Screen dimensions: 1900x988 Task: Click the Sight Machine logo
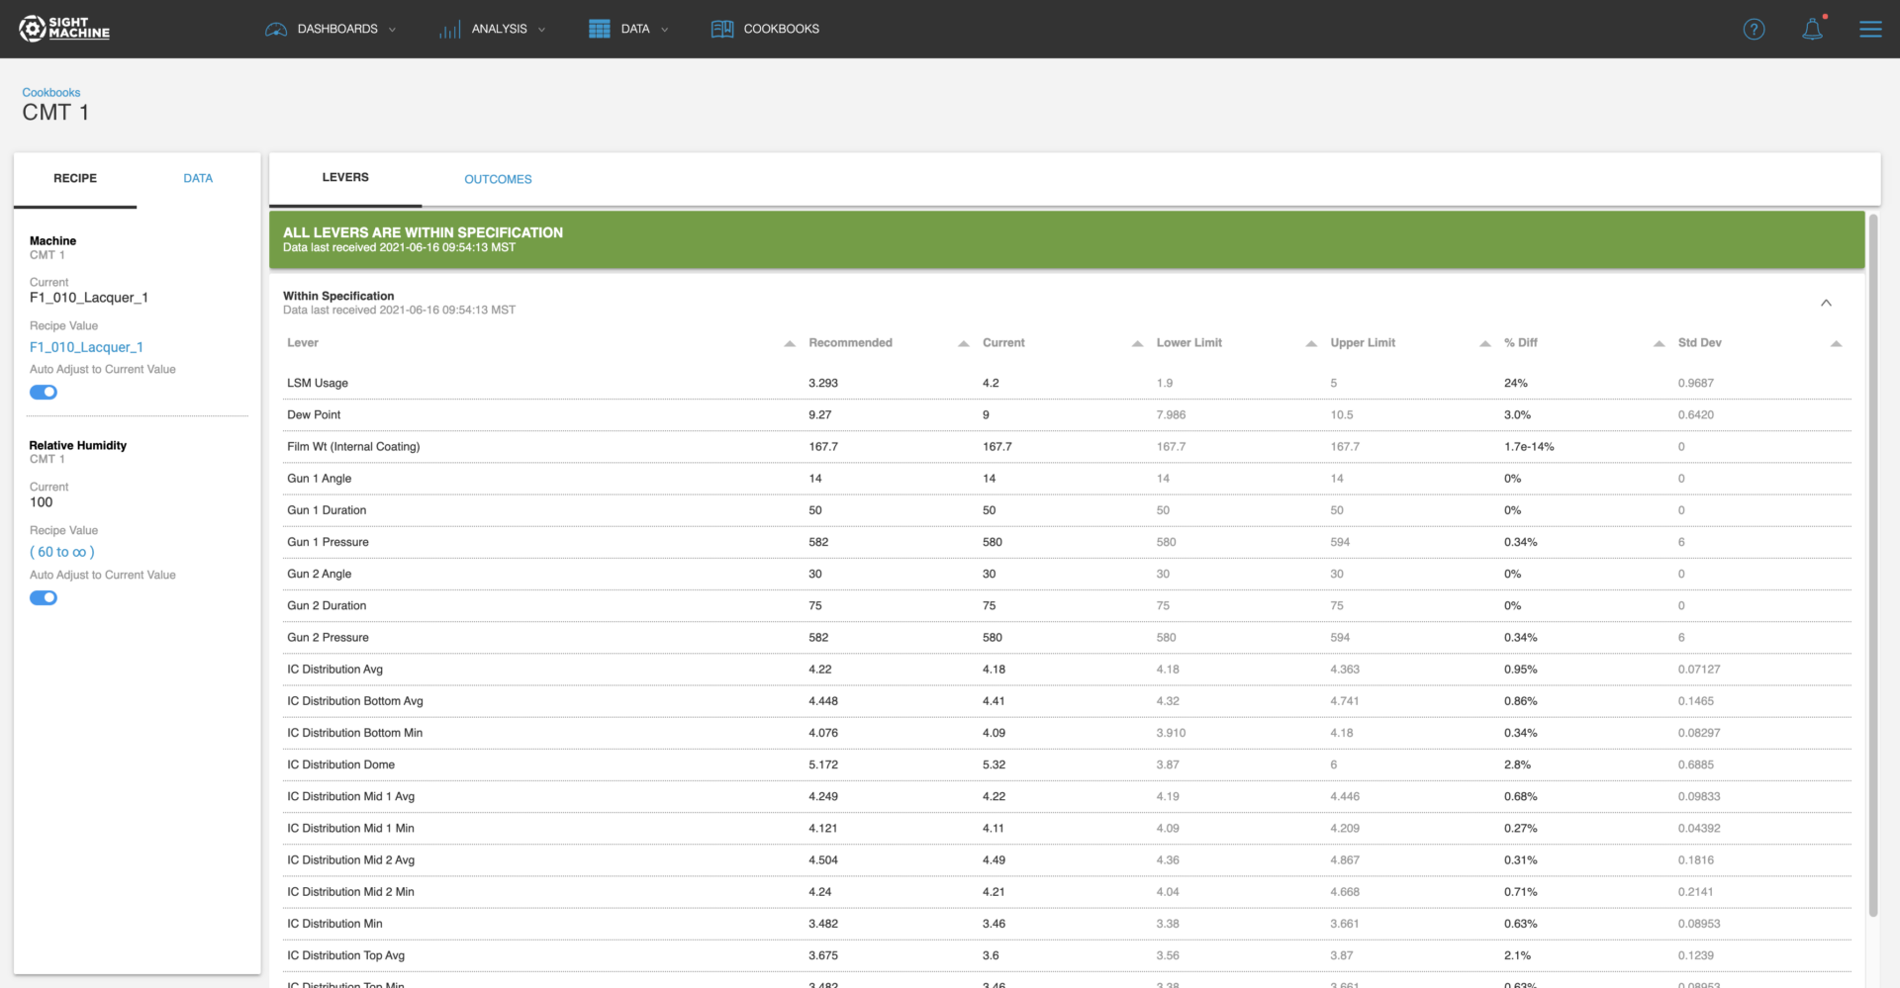pyautogui.click(x=64, y=29)
